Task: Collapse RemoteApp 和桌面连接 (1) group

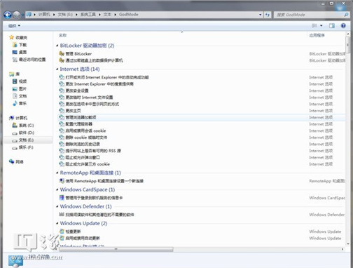Action: tap(57, 173)
